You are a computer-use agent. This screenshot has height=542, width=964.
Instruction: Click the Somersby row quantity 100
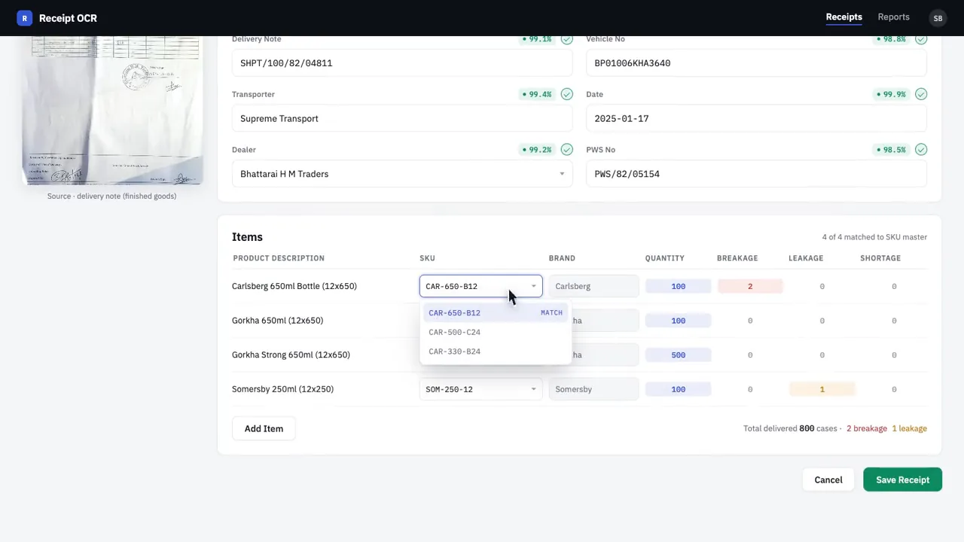(x=678, y=389)
